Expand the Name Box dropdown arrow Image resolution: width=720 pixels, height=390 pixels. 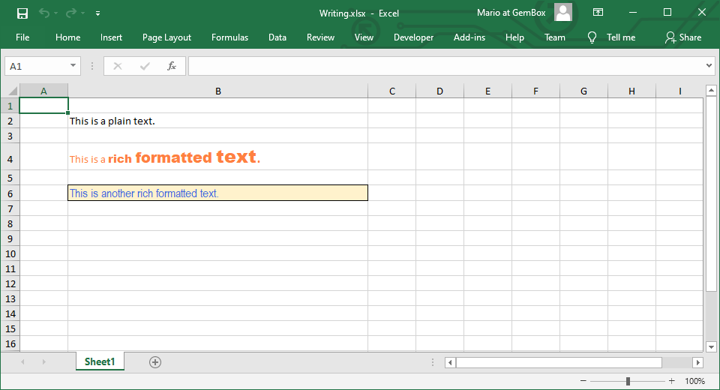(73, 66)
